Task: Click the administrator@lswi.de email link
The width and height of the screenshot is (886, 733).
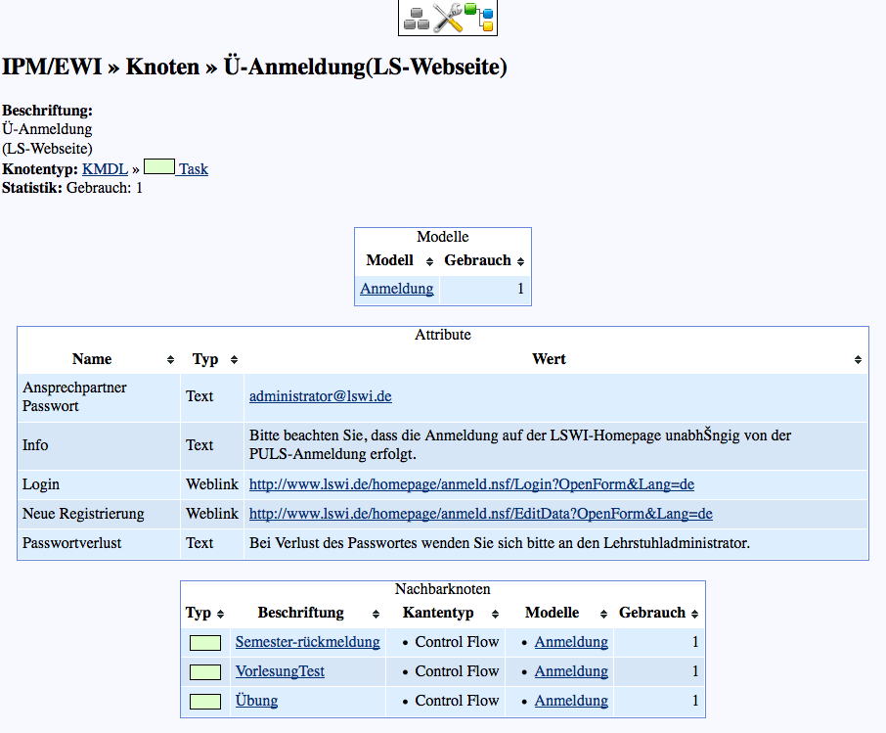Action: [321, 396]
